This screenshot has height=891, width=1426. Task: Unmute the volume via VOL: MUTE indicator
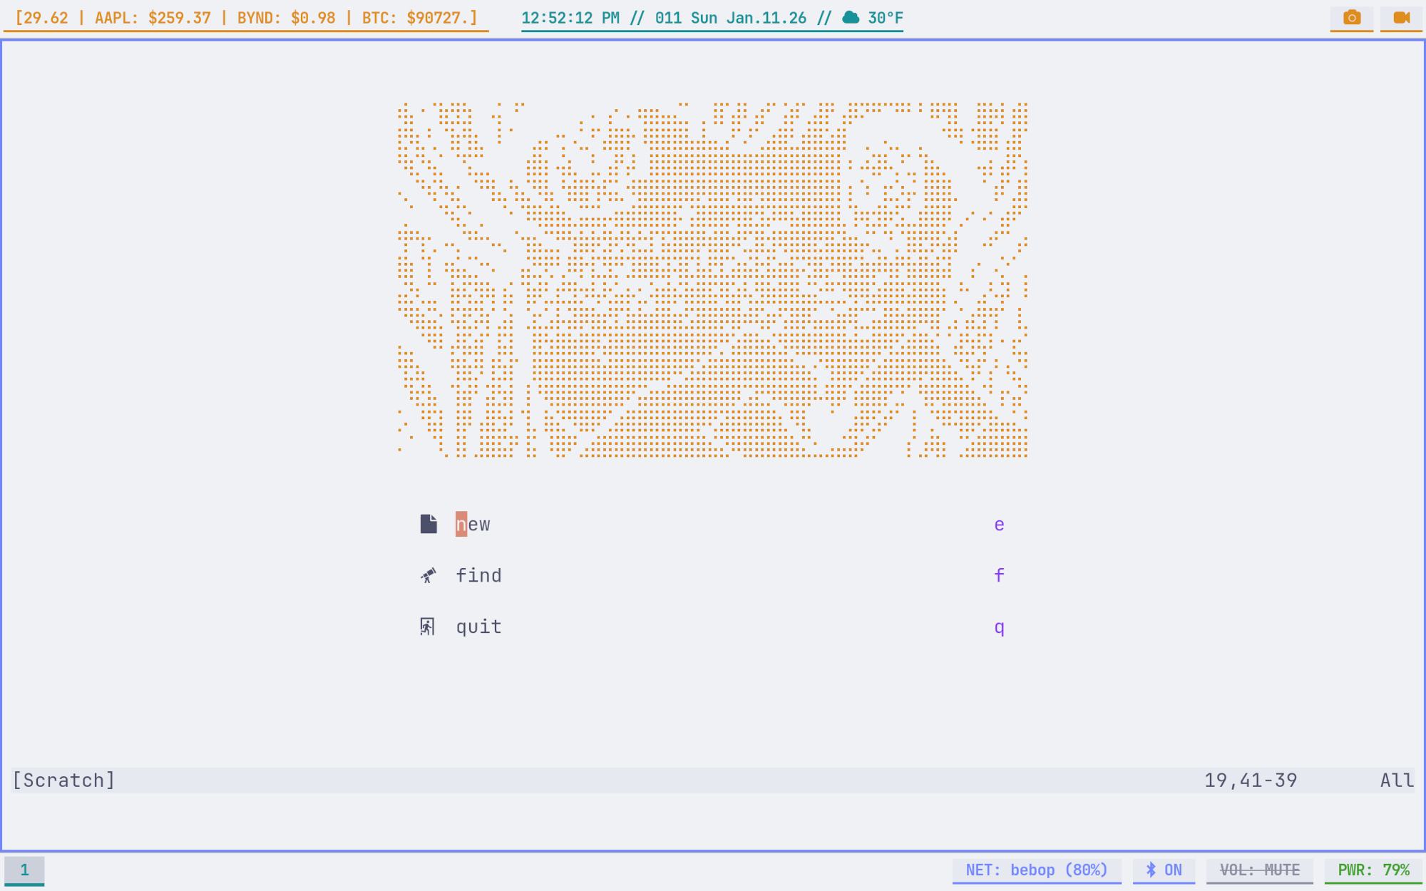coord(1259,870)
